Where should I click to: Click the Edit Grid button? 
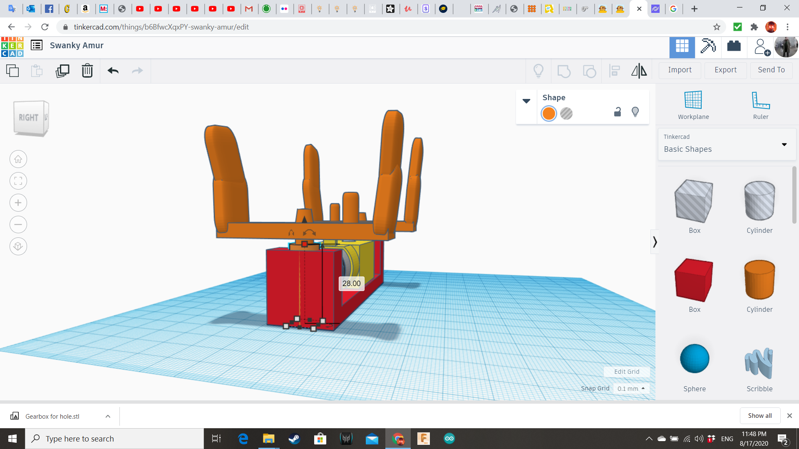point(627,371)
